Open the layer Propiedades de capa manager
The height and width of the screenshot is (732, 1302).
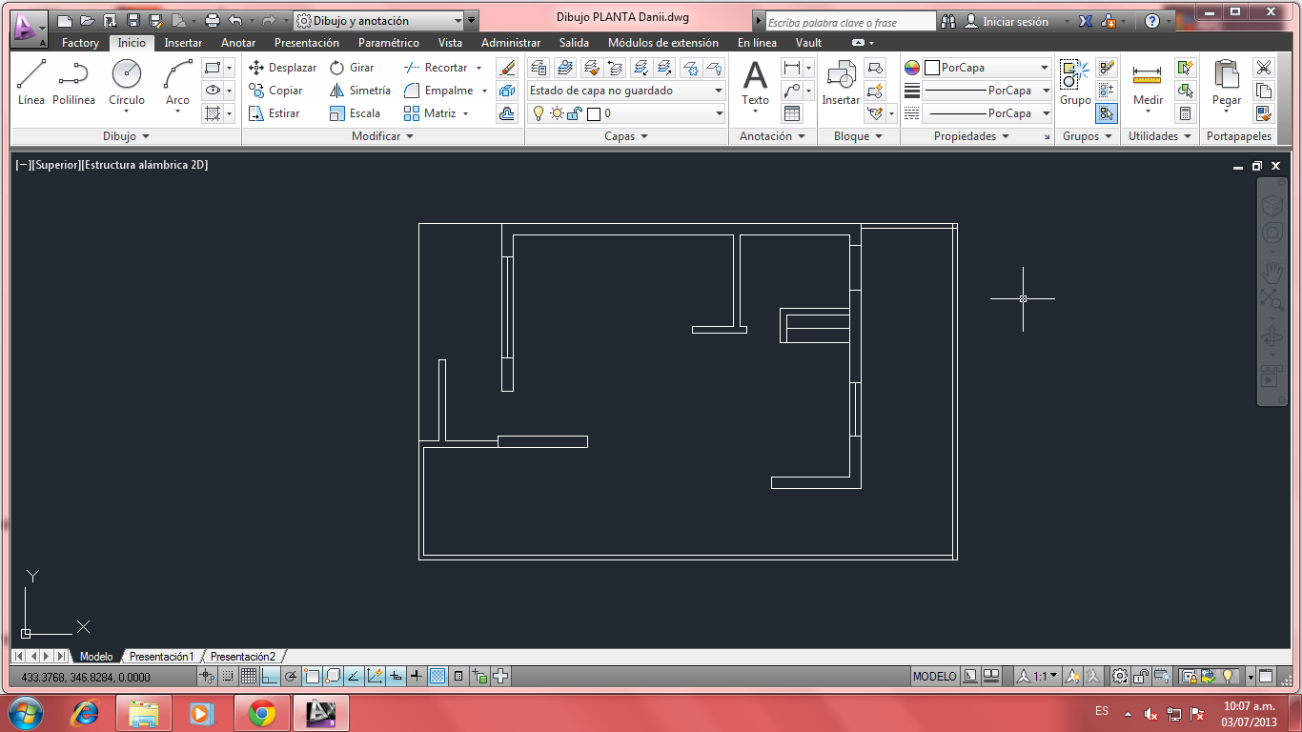point(539,68)
